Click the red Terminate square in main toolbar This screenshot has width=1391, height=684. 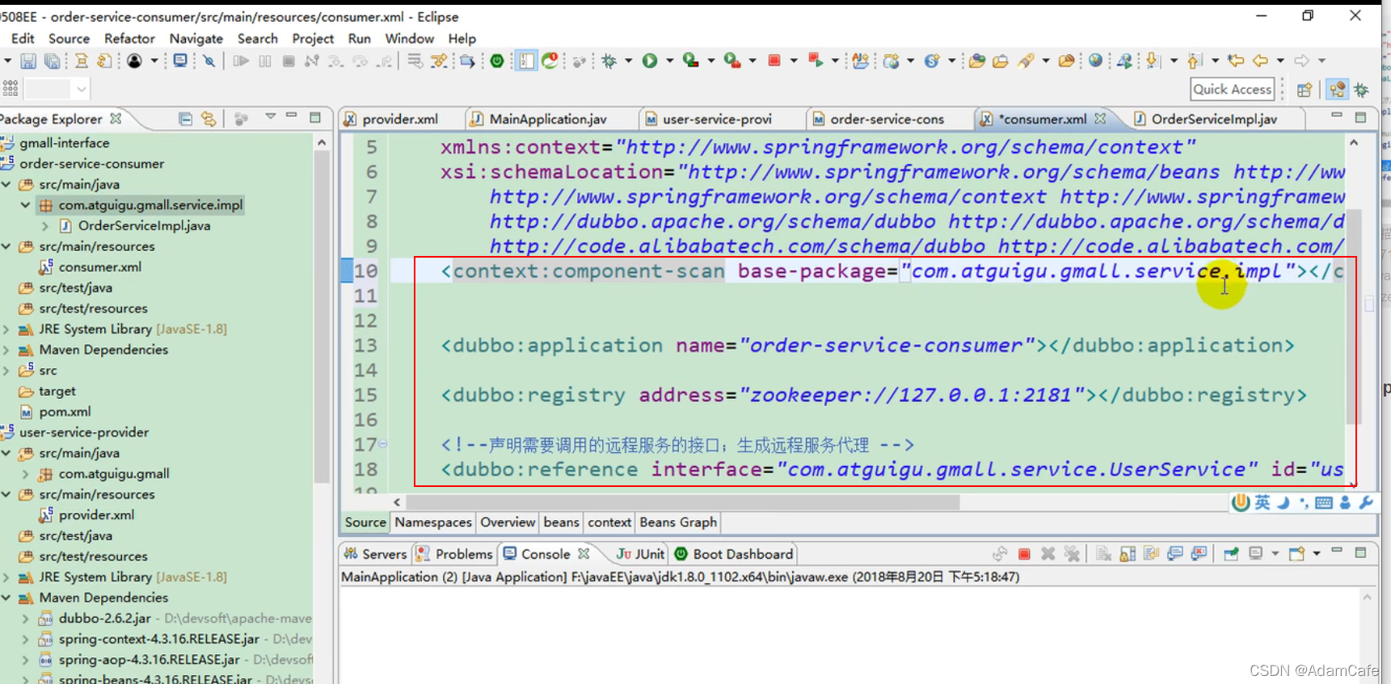point(774,61)
